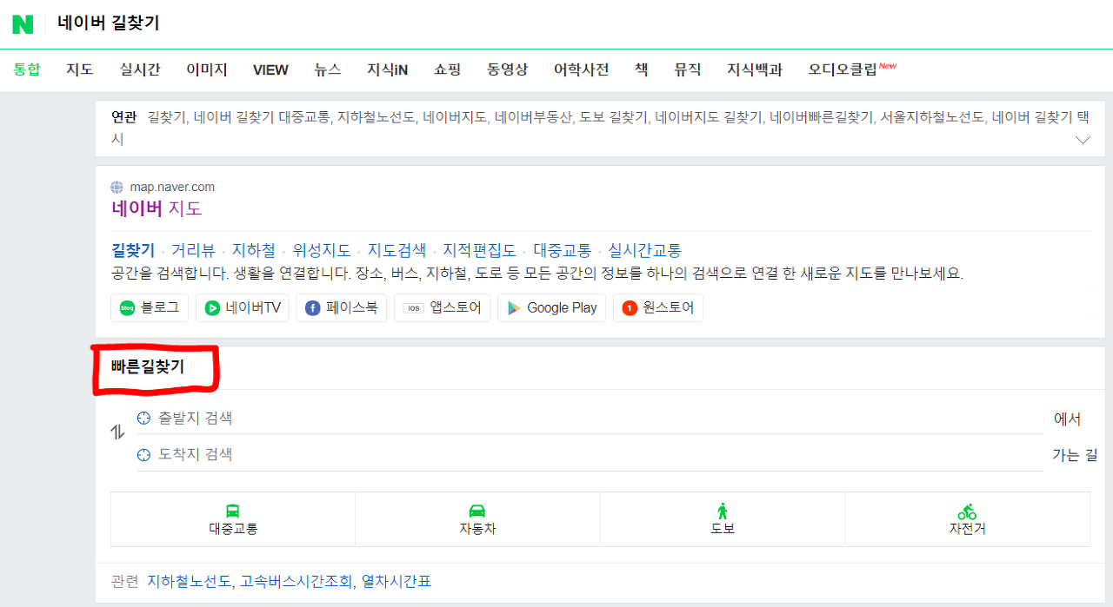Click the 지하철 sublink
1113x607 pixels.
click(x=254, y=250)
